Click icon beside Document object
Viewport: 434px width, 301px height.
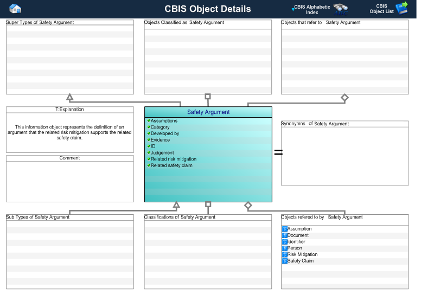pyautogui.click(x=285, y=235)
